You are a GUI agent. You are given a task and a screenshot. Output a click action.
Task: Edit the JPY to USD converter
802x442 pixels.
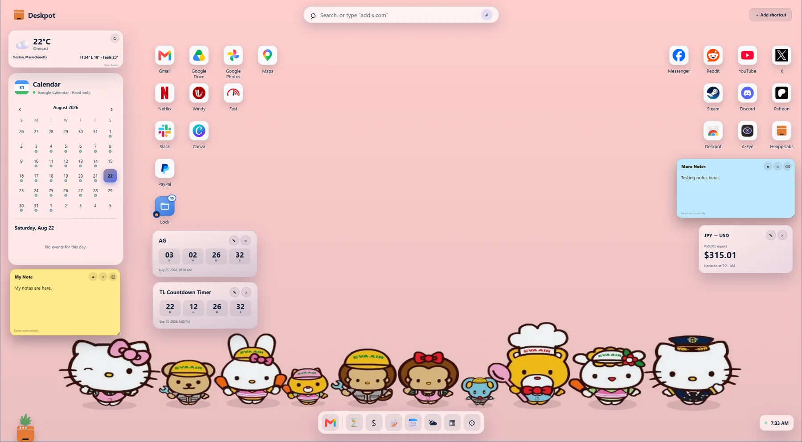(x=770, y=235)
